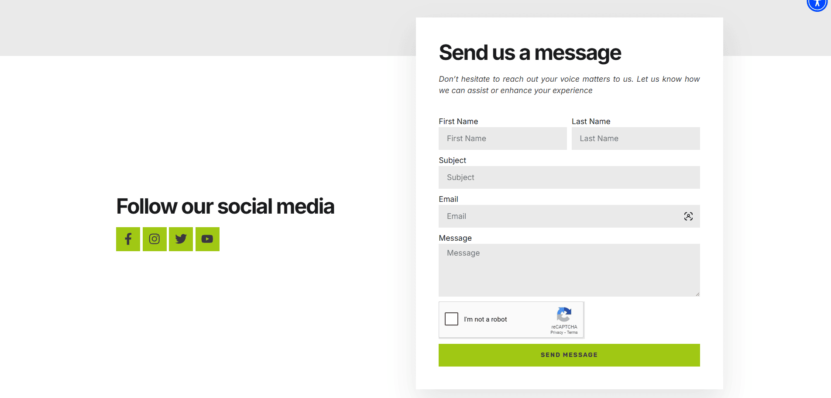Focus the First Name input field
This screenshot has height=398, width=831.
point(503,138)
